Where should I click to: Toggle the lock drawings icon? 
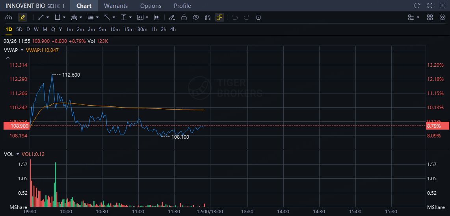(184, 17)
